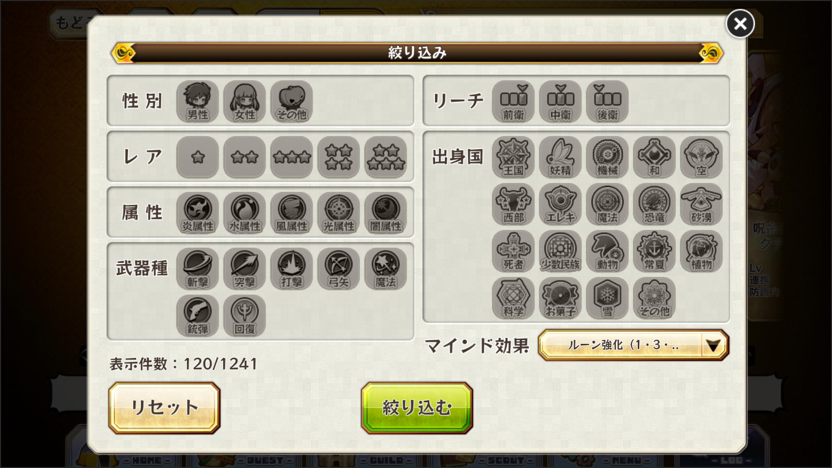Select the 王国 homeland icon
Screen dimensions: 832x468
click(x=513, y=157)
